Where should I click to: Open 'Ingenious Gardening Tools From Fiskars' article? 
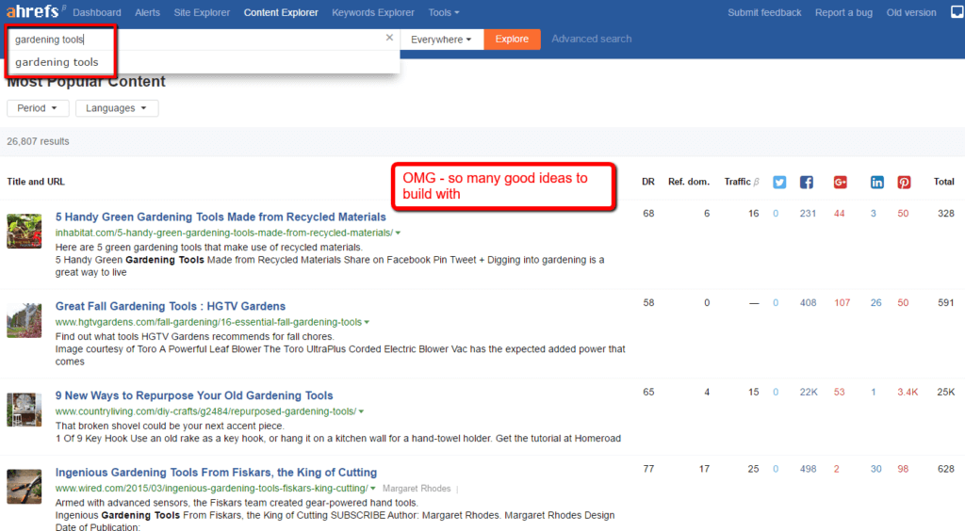pyautogui.click(x=216, y=472)
